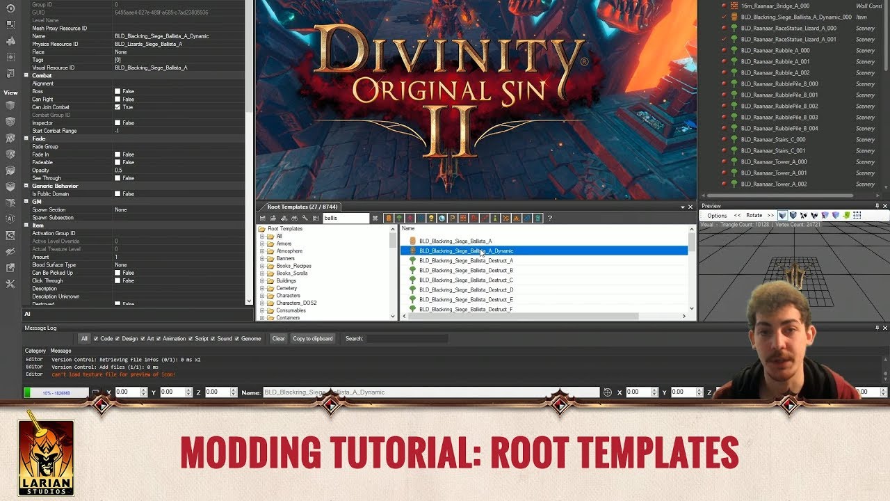Click the binoculars find icon in Root Templates toolbar
The height and width of the screenshot is (501, 890).
pos(295,218)
